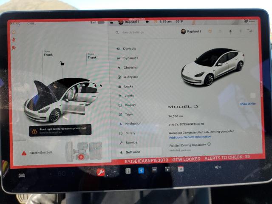The image size is (272, 204).
Task: Open the Display settings menu
Action: (127, 105)
